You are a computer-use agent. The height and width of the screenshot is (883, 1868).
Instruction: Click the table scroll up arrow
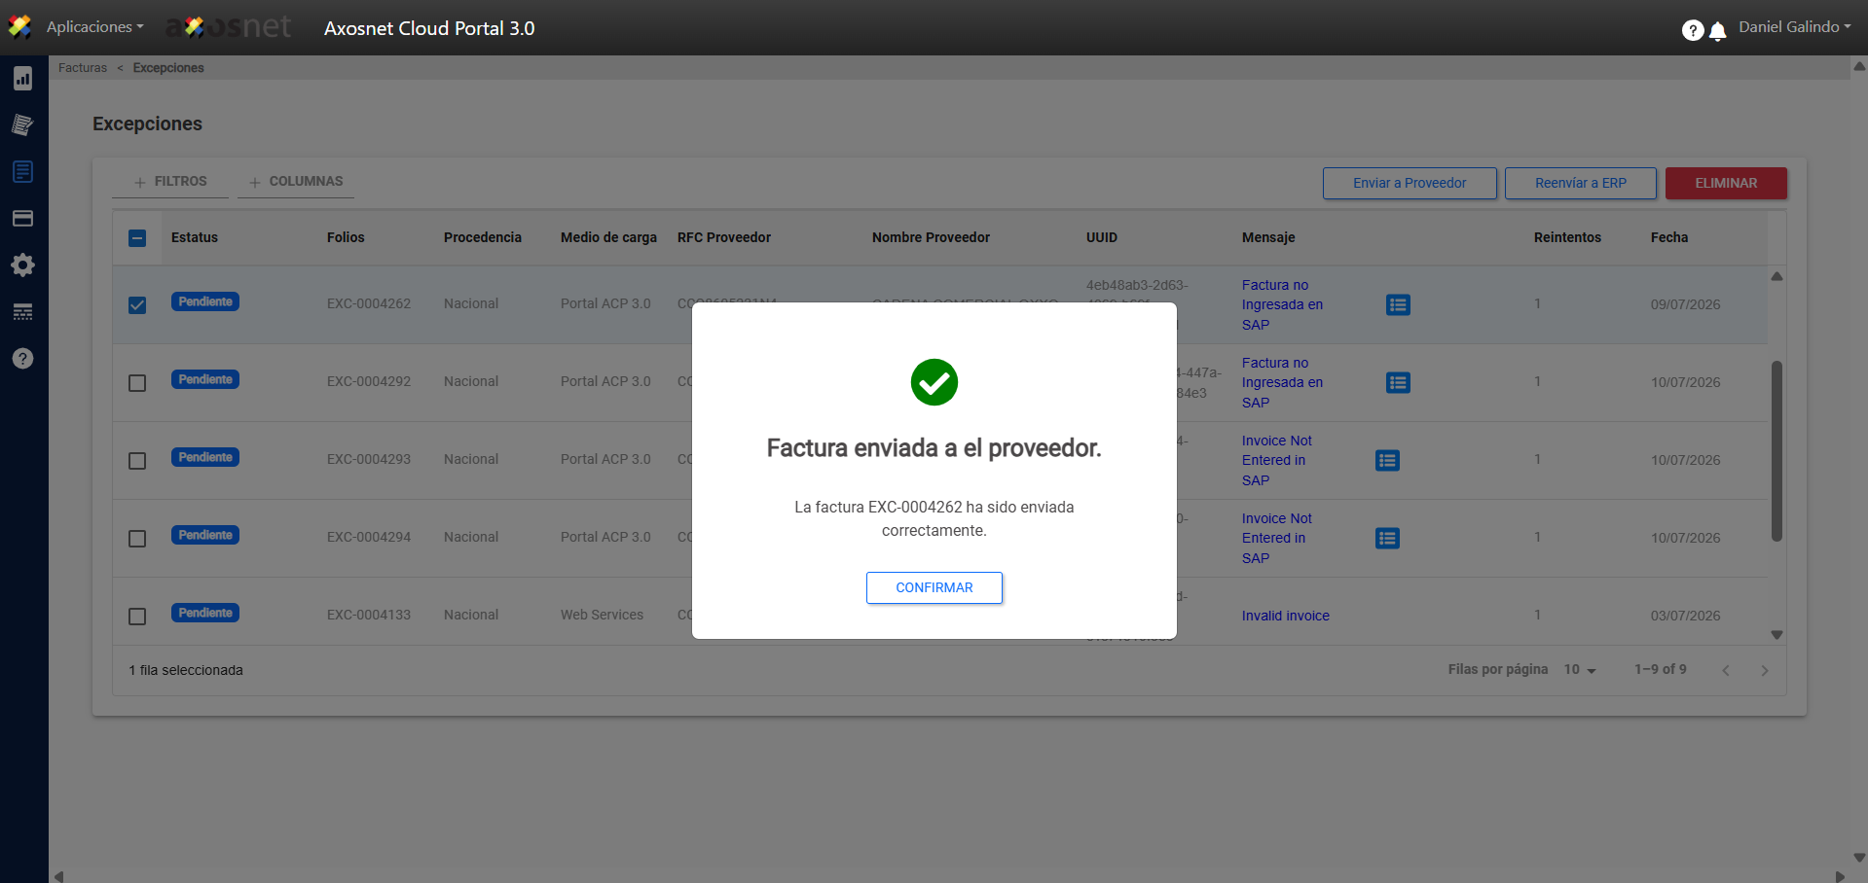click(x=1776, y=277)
